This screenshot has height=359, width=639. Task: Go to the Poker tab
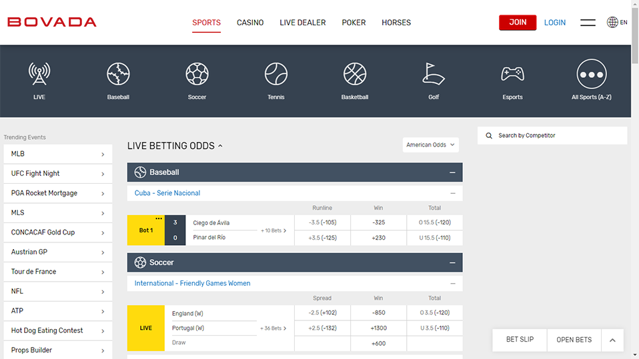click(354, 23)
